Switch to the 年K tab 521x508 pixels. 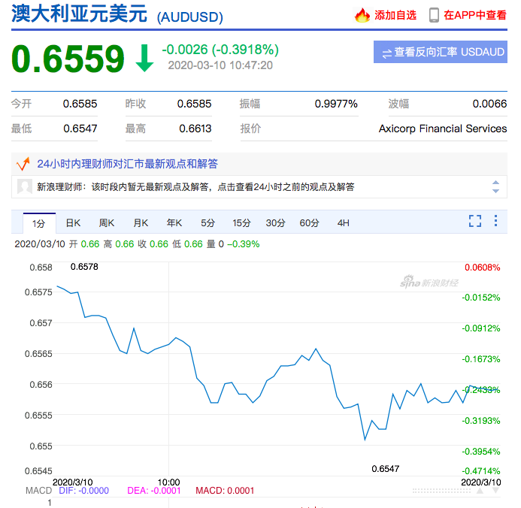(x=174, y=223)
